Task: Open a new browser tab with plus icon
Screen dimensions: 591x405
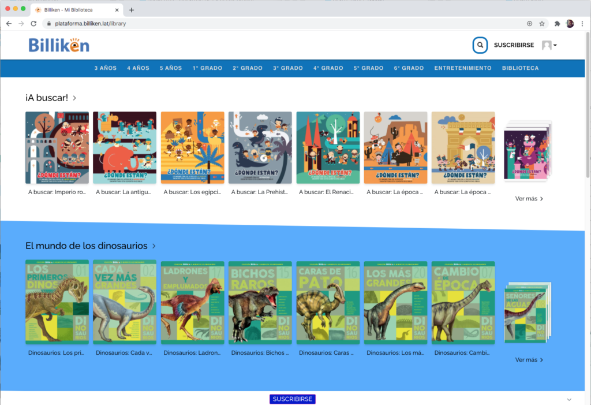Action: (132, 10)
